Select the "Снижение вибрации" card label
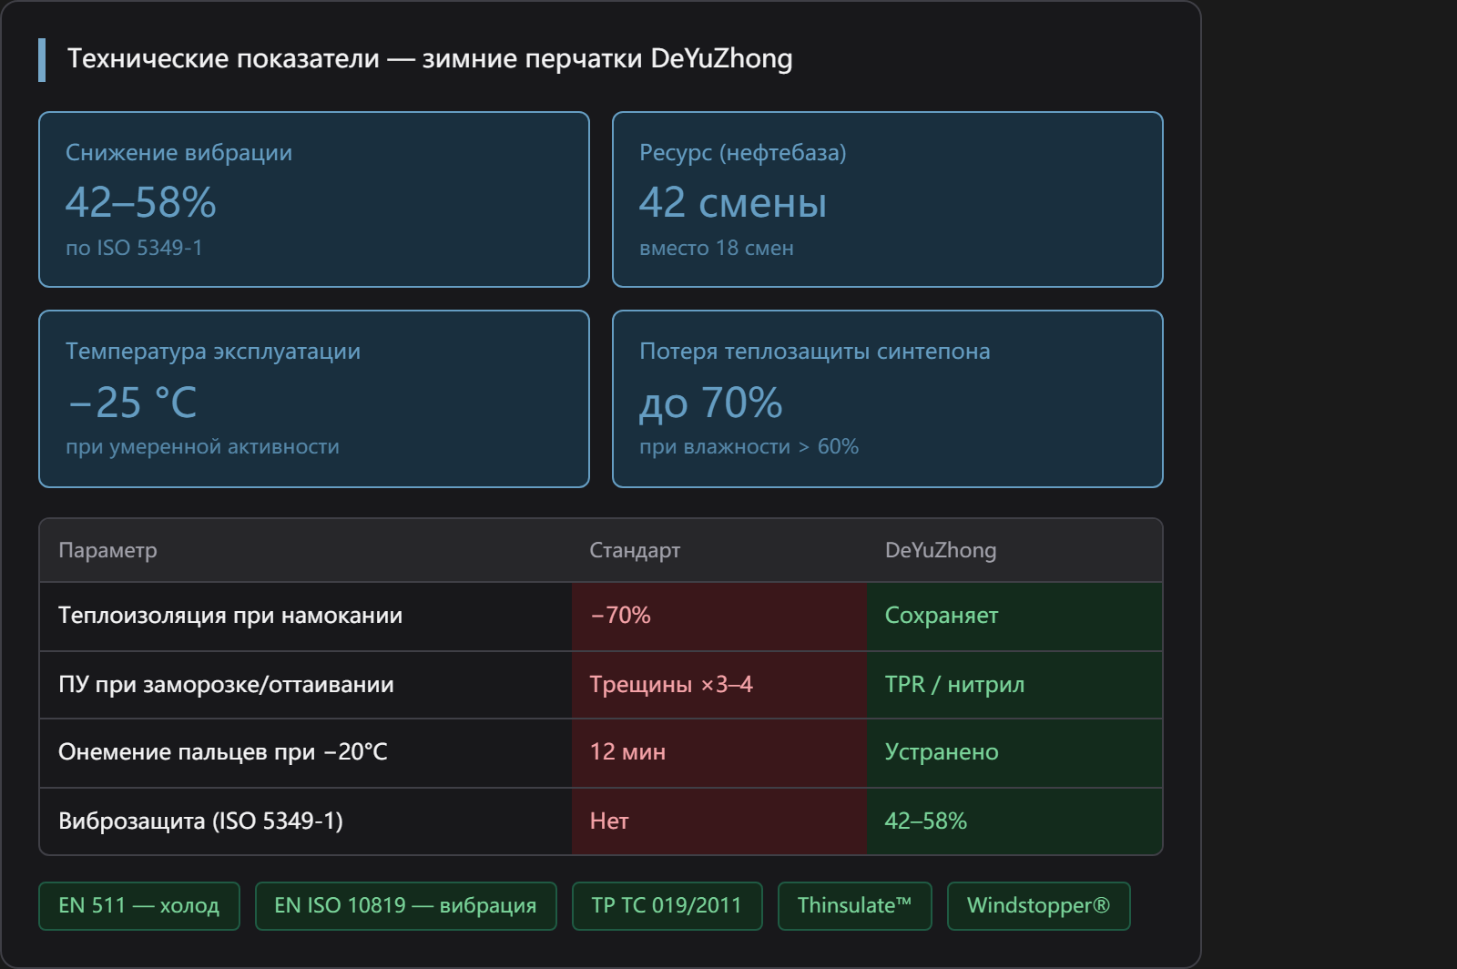This screenshot has width=1457, height=969. 178,153
